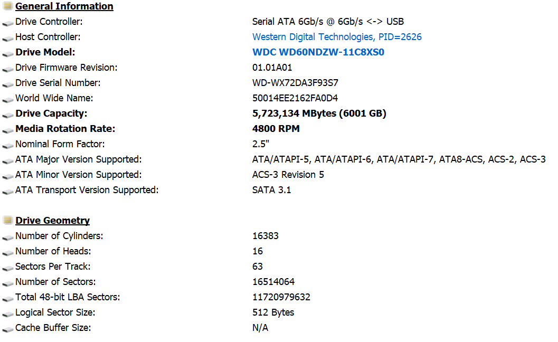Click the drive capacity value 5,723,134 MBytes
Viewport: 558px width, 342px height.
pos(294,113)
